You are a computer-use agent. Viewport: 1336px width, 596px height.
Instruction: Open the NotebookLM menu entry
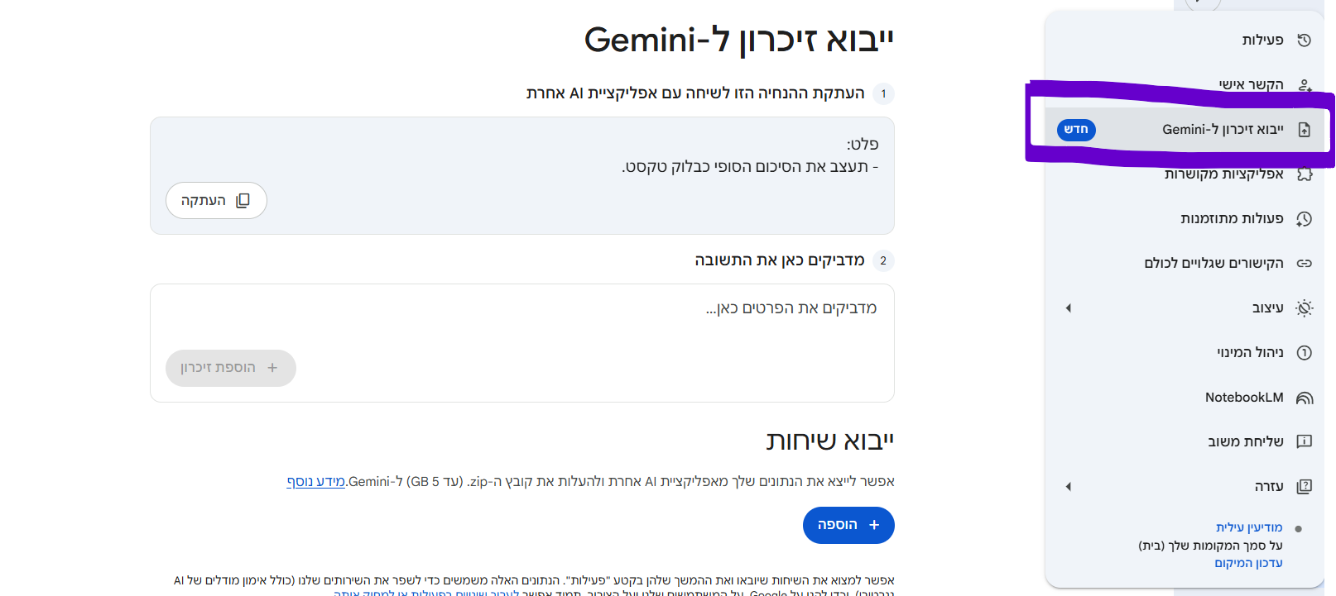1243,398
